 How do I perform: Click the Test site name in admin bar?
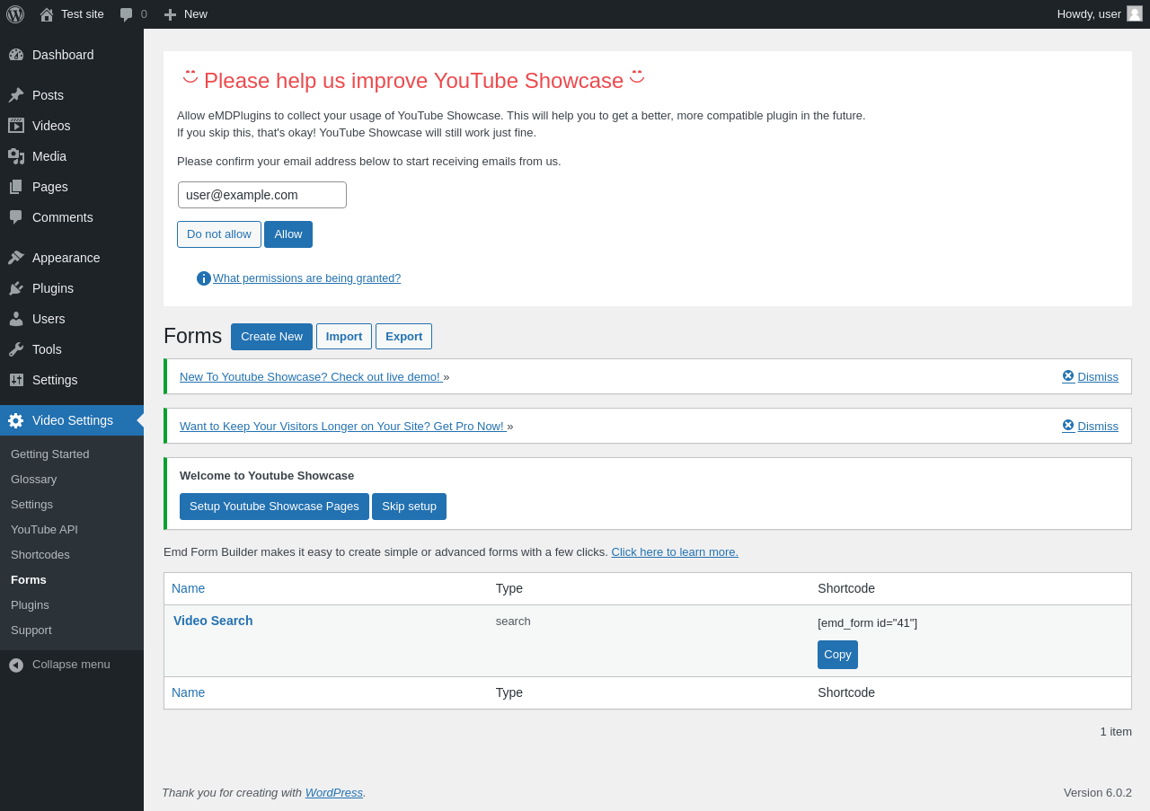point(83,14)
